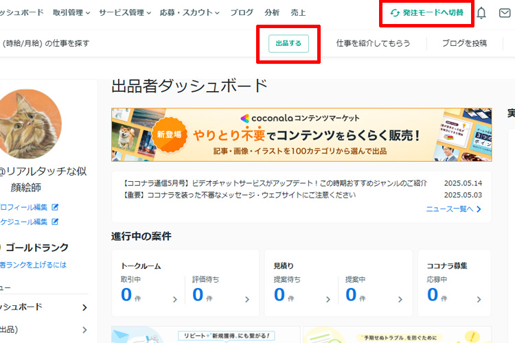
Task: Expand the サービス管理 dropdown menu
Action: [125, 12]
